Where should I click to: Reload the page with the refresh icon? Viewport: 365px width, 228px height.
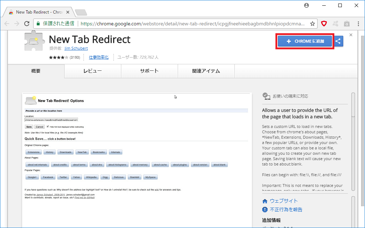27,24
